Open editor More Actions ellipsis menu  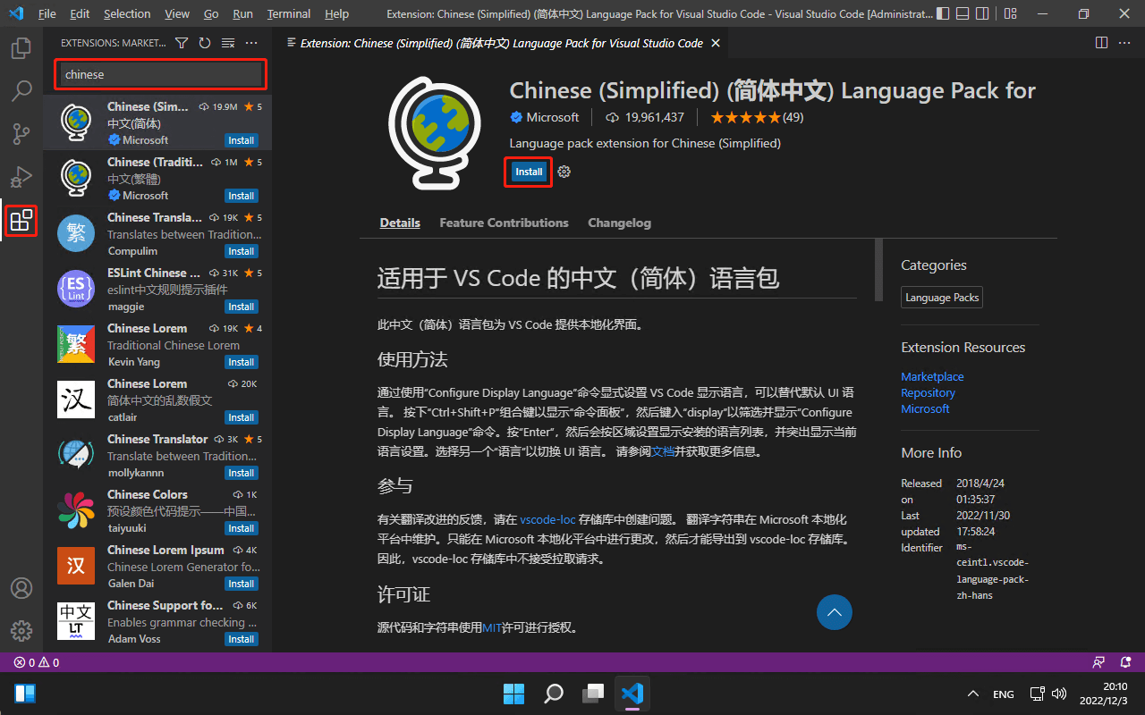click(x=1126, y=43)
